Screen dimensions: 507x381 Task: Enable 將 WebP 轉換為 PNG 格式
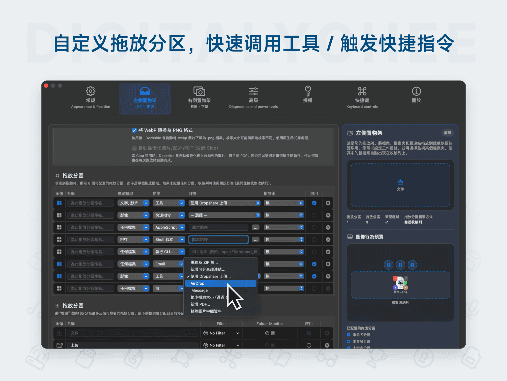134,130
